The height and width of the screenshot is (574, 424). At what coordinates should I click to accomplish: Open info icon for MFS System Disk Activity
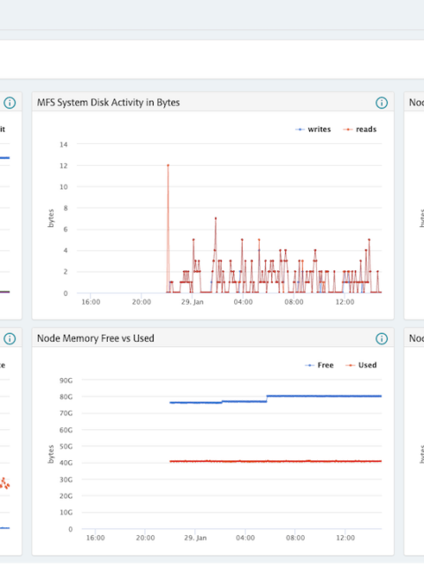[382, 102]
